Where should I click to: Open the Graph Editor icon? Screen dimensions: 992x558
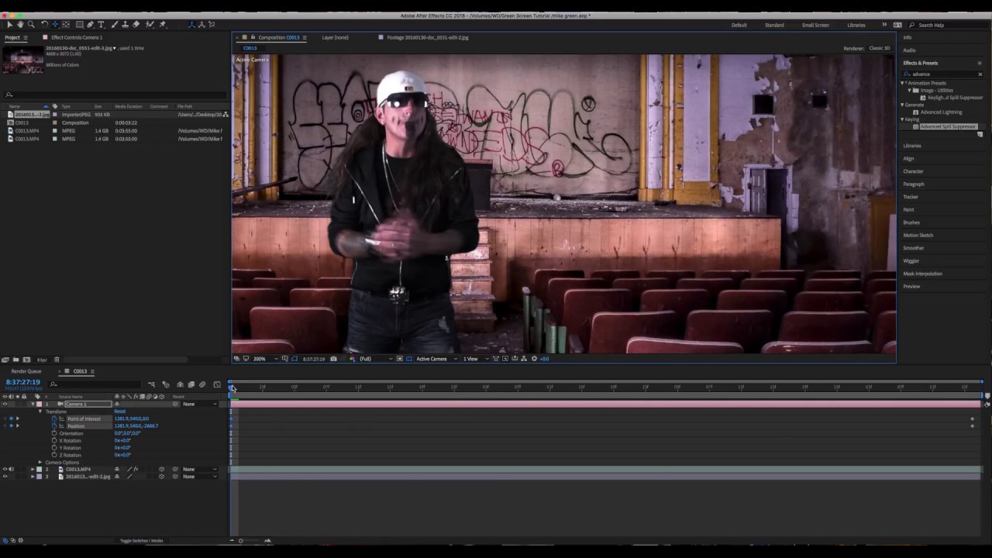(217, 384)
